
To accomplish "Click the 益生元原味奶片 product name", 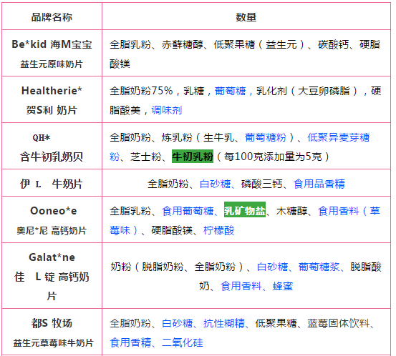I will [52, 64].
